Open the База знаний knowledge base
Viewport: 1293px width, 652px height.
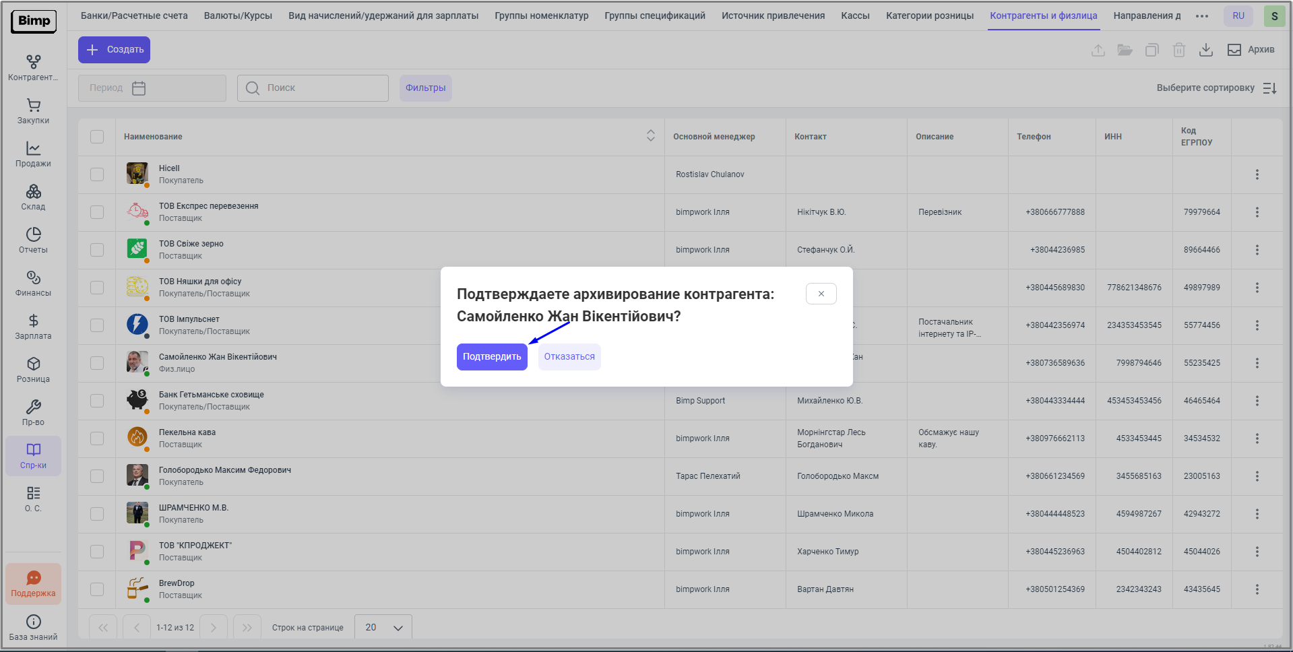pos(33,627)
